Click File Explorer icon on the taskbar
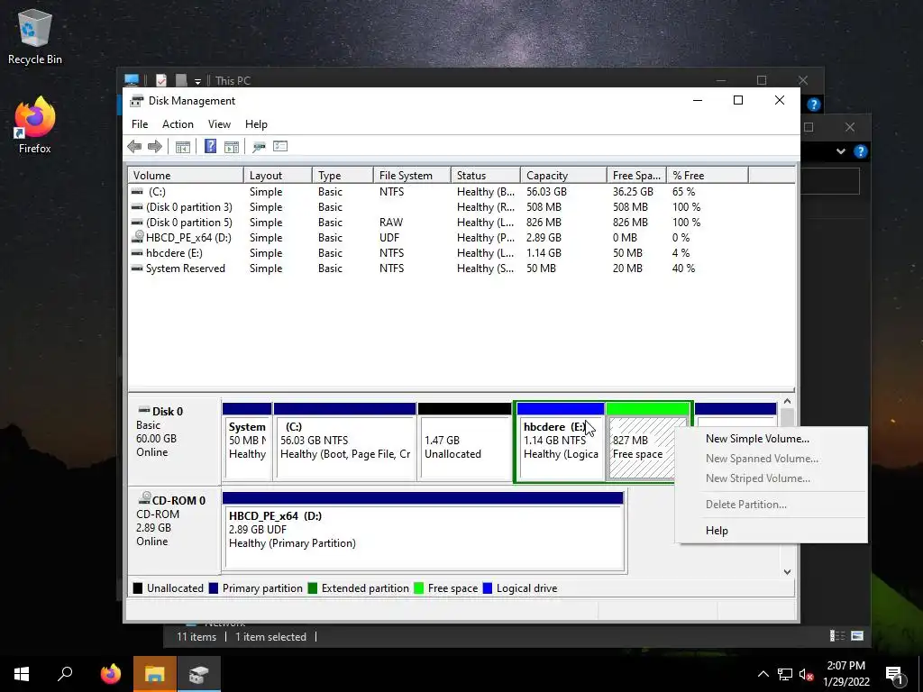The image size is (923, 692). pyautogui.click(x=154, y=674)
